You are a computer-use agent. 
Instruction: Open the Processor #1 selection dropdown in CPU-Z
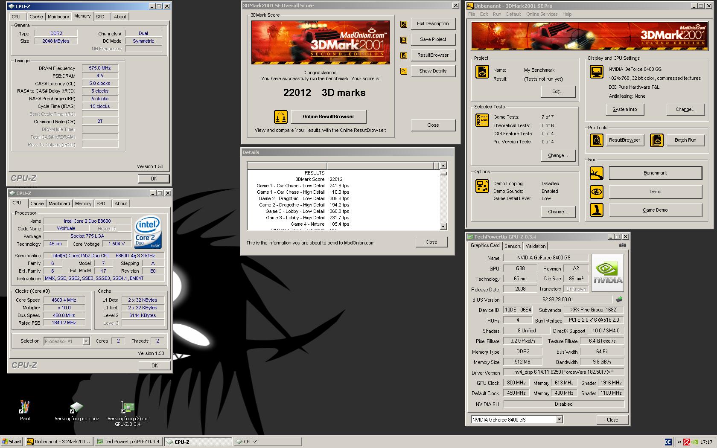click(86, 341)
